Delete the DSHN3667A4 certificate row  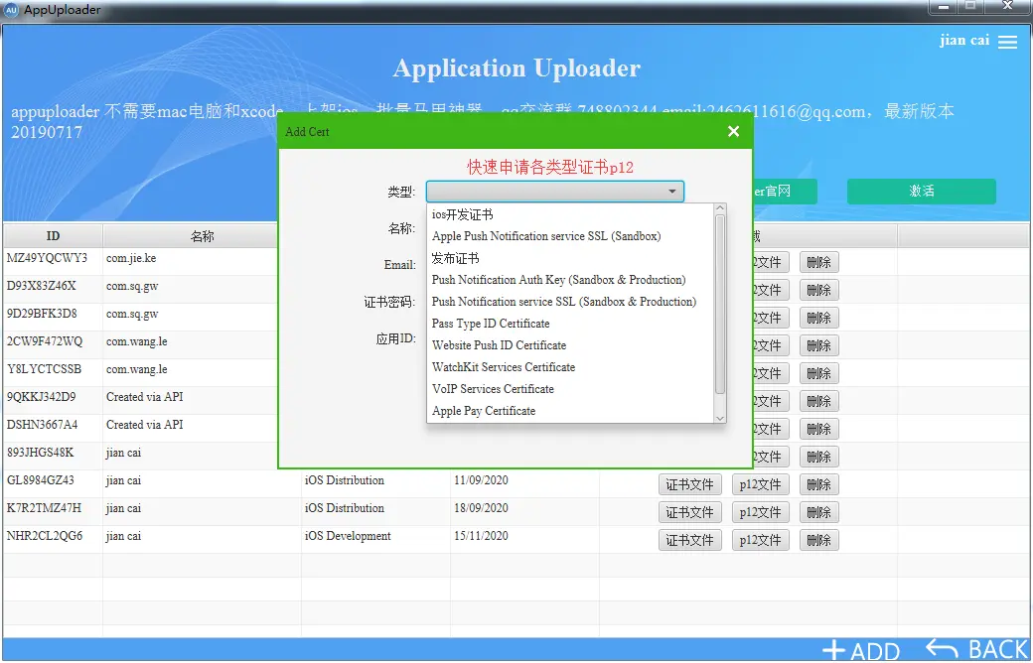818,429
